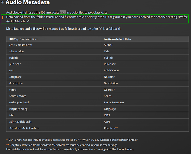The height and width of the screenshot is (154, 191).
Task: Click the "Narrator" cell
Action: point(145,77)
